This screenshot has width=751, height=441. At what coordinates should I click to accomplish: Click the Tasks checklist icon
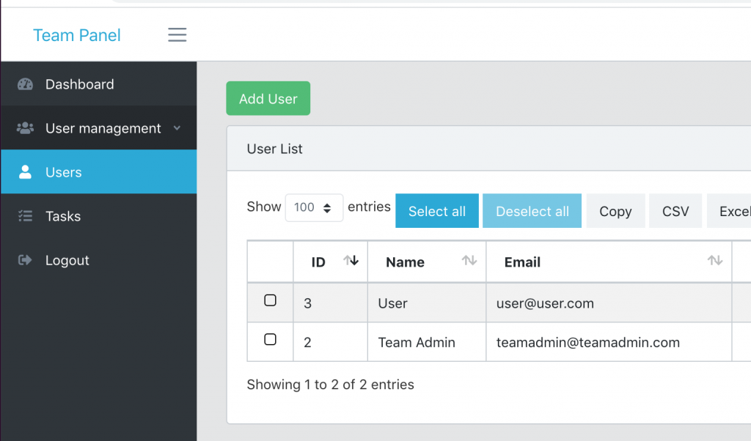tap(26, 216)
